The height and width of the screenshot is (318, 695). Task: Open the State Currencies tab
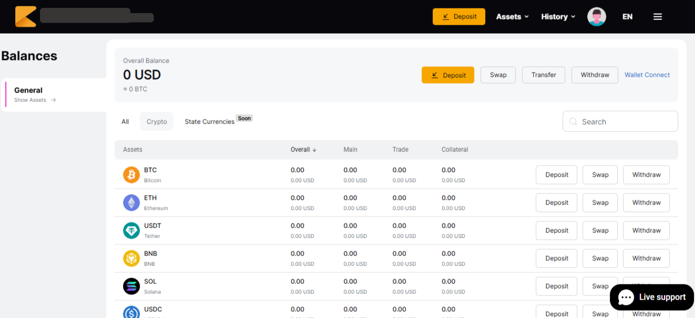[x=209, y=121]
